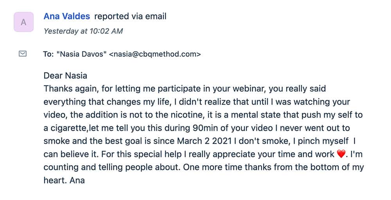Click the word "nicotine" in the email
This screenshot has height=200, width=391.
pos(204,115)
